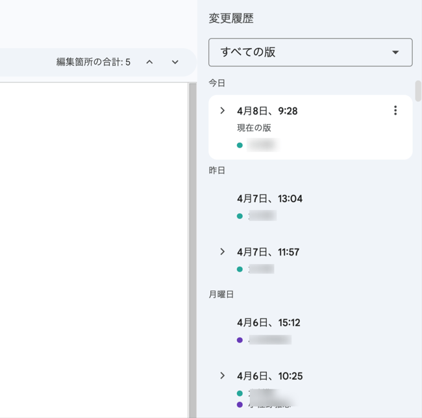Expand the 4月8日、9:28 version group

point(222,111)
